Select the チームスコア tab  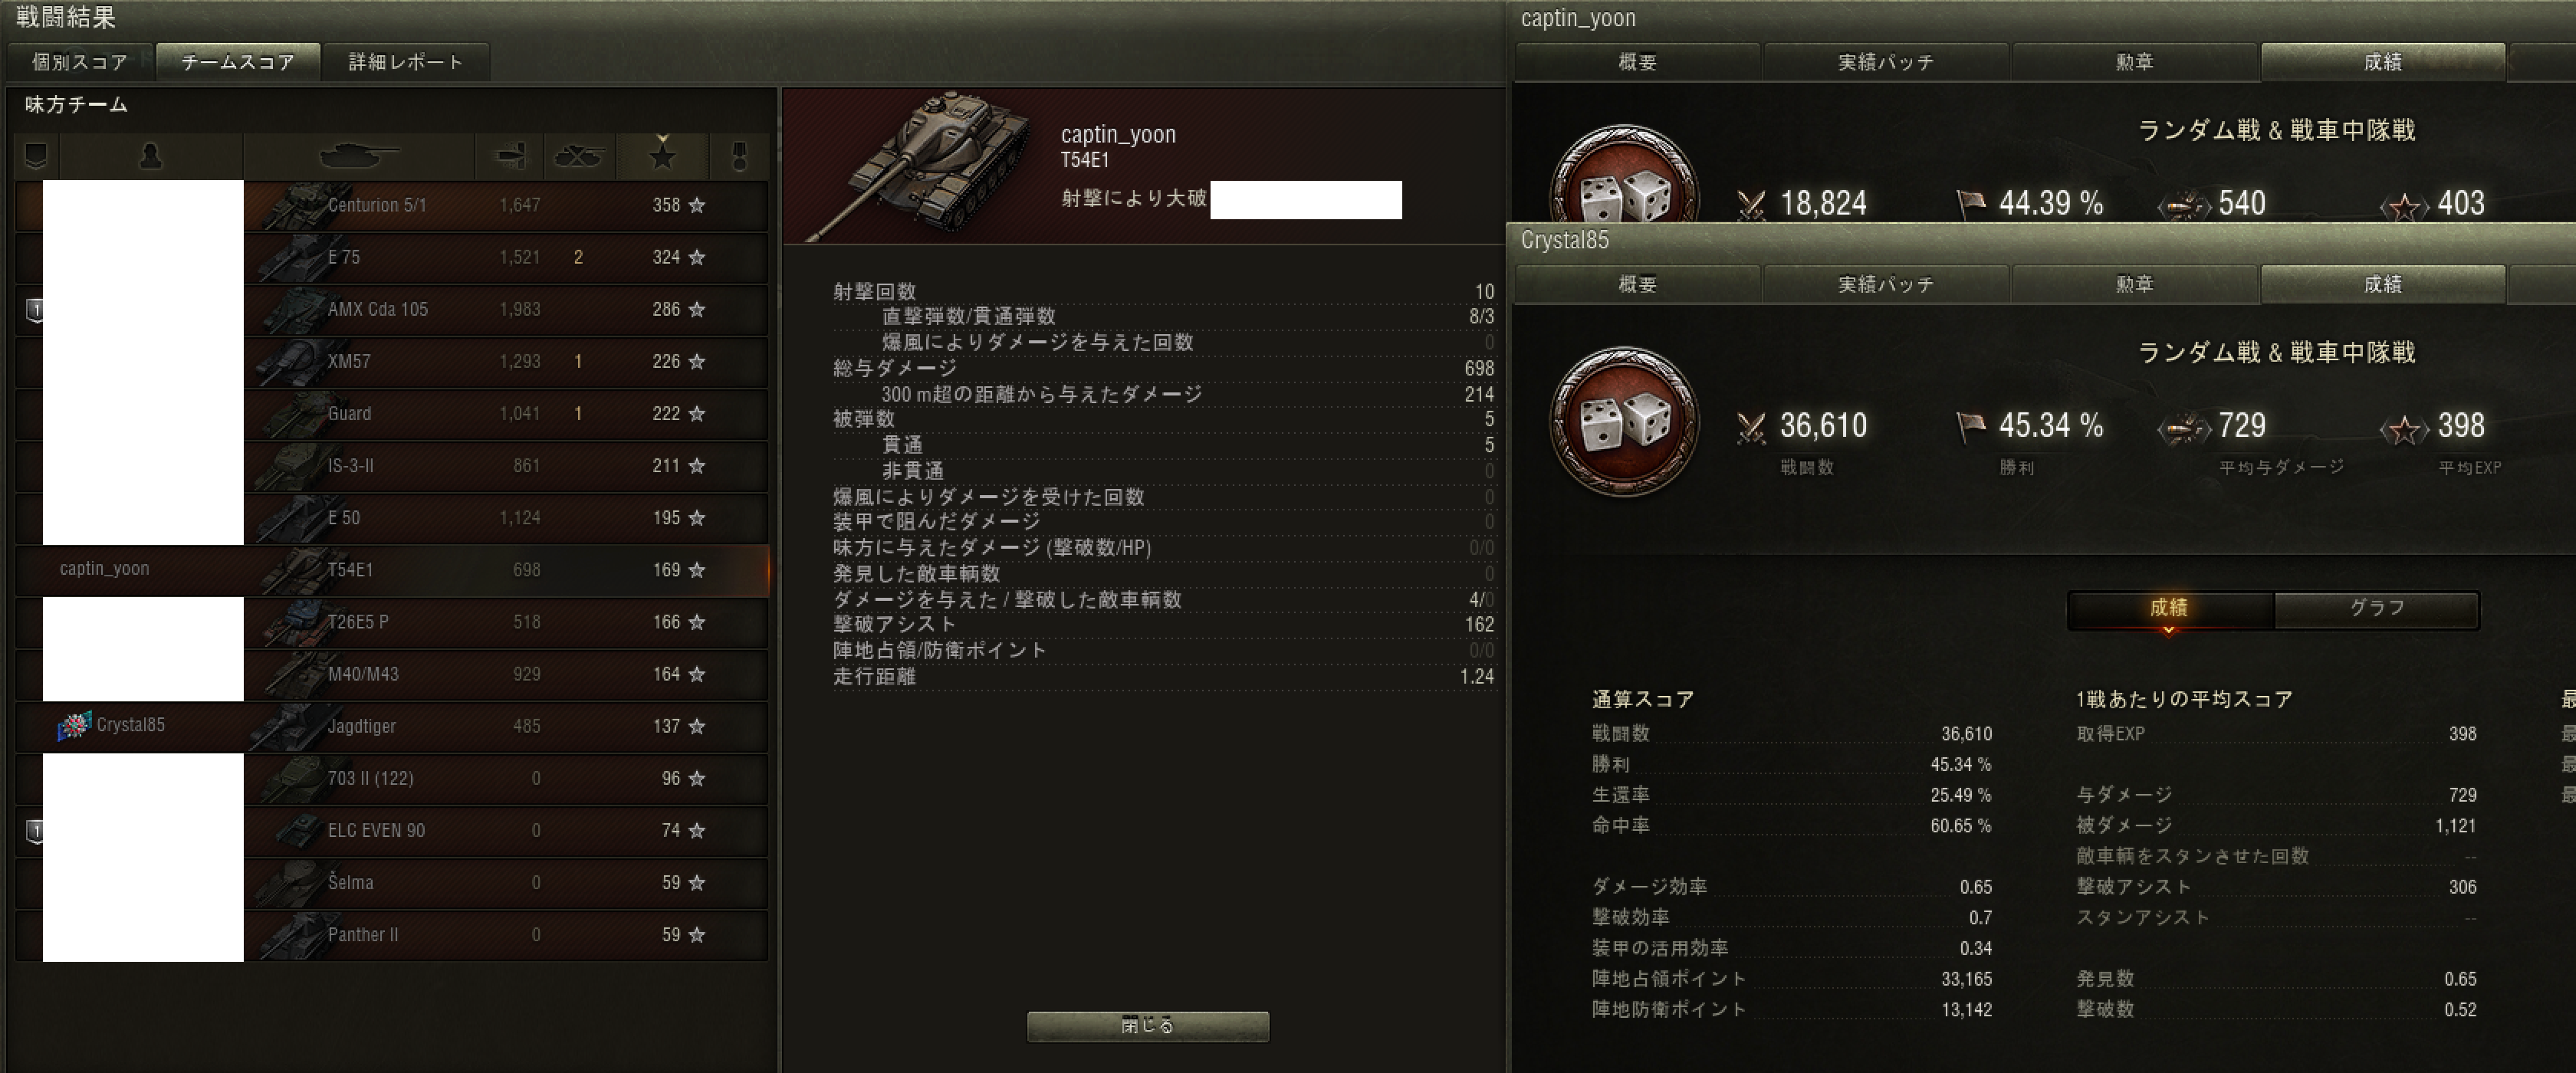click(238, 62)
